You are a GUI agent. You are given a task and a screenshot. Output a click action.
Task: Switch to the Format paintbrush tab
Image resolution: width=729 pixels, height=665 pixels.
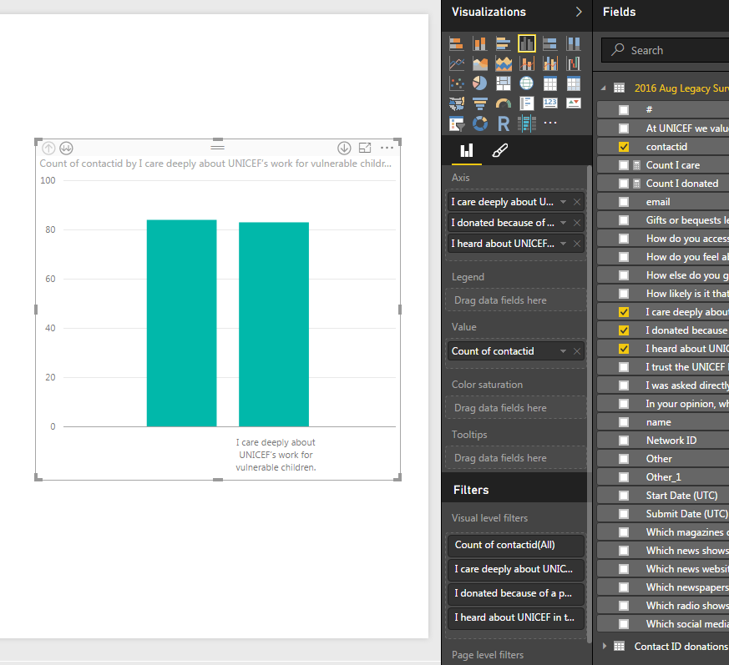pos(500,150)
